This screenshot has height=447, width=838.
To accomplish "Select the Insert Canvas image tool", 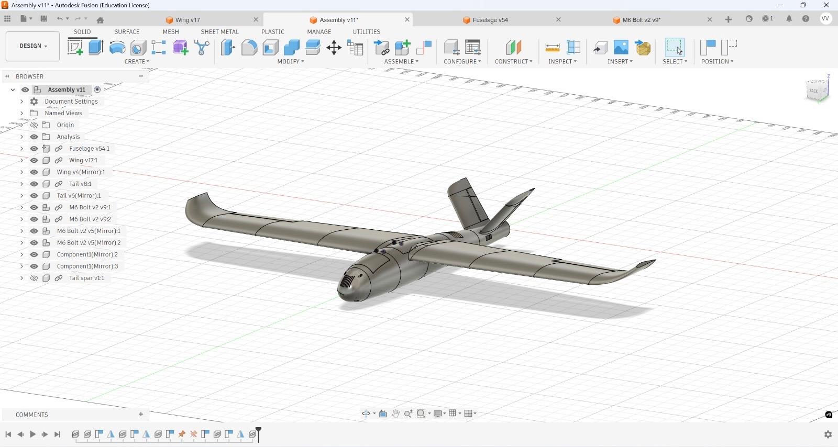I will 621,48.
